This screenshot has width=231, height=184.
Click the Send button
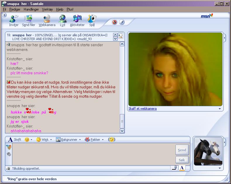[182, 150]
